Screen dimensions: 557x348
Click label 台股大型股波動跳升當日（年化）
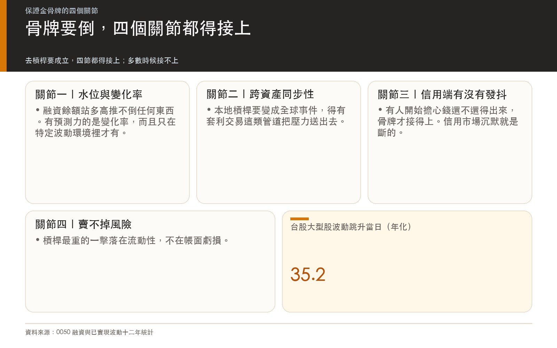tap(351, 227)
